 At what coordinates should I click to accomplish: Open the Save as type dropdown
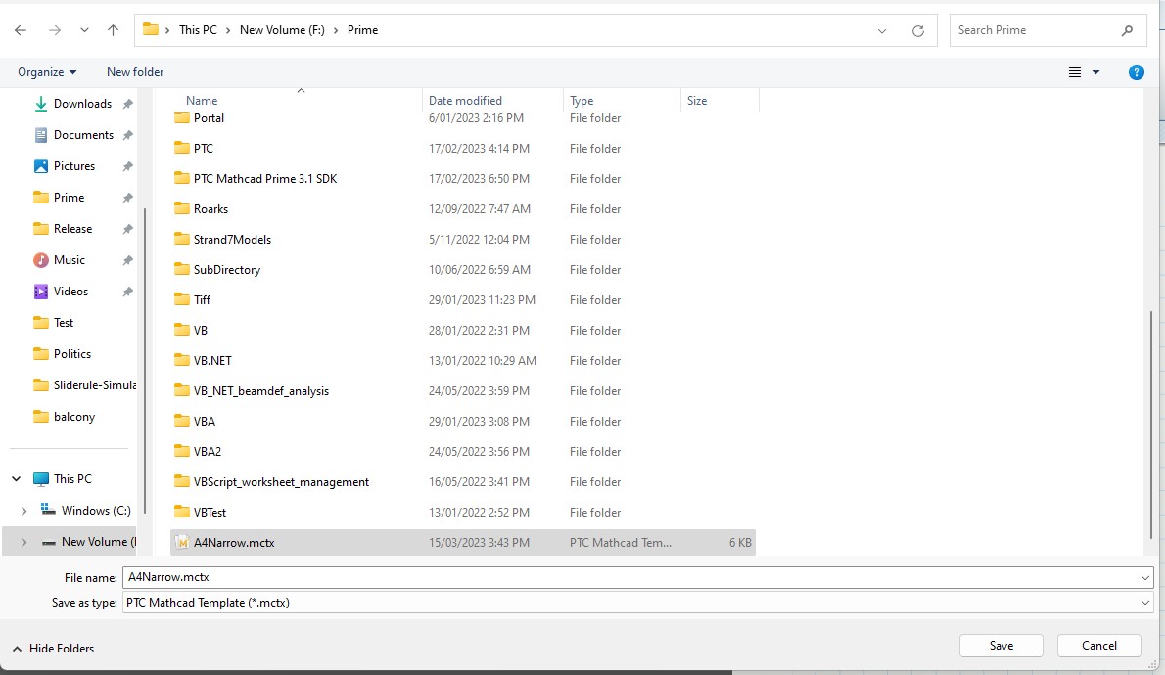(x=1143, y=602)
